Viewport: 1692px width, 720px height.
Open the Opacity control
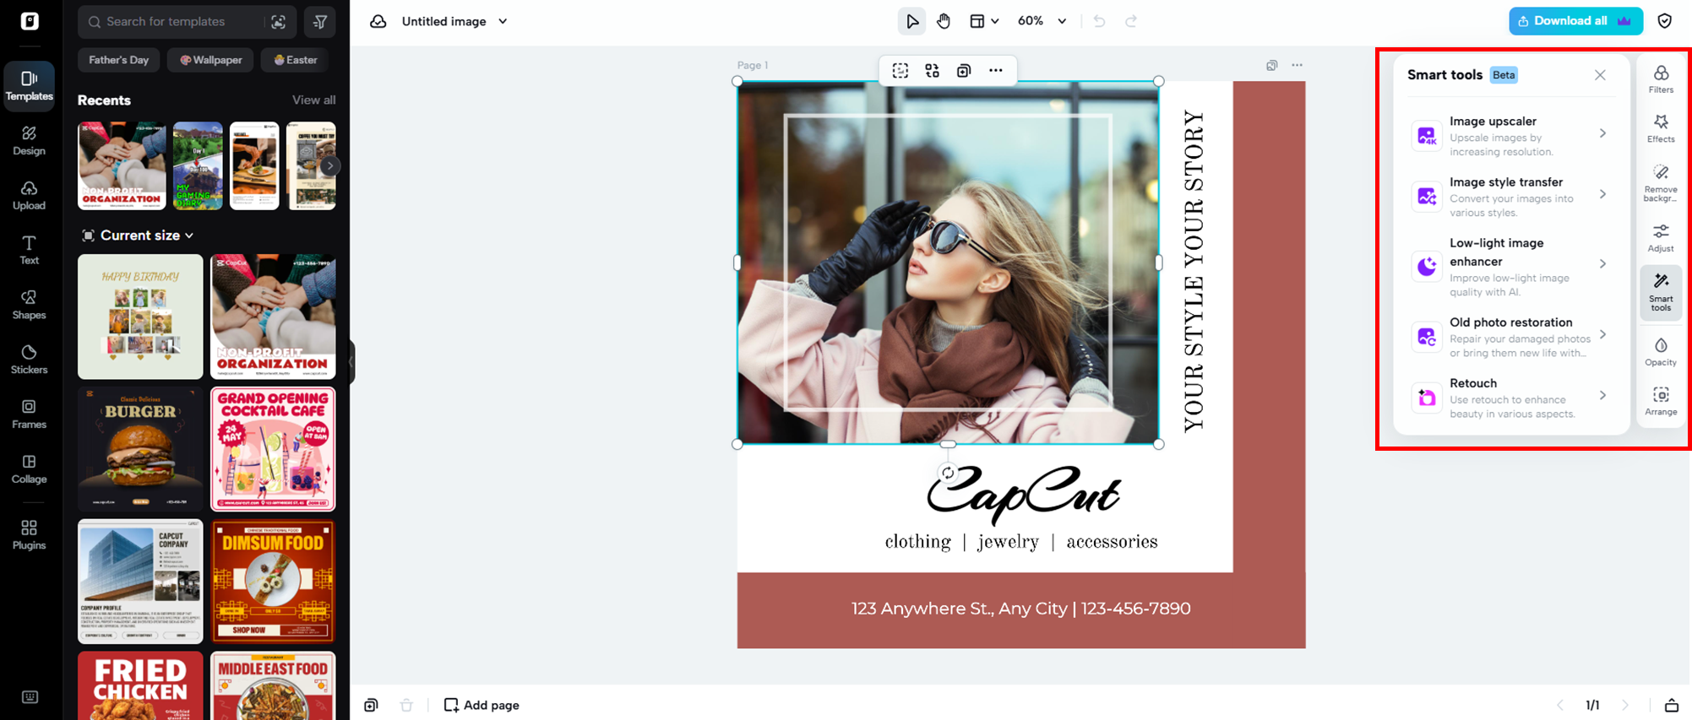click(x=1661, y=352)
